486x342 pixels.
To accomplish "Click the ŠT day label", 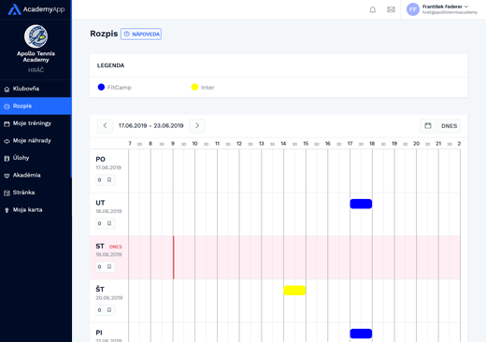I will click(x=100, y=289).
